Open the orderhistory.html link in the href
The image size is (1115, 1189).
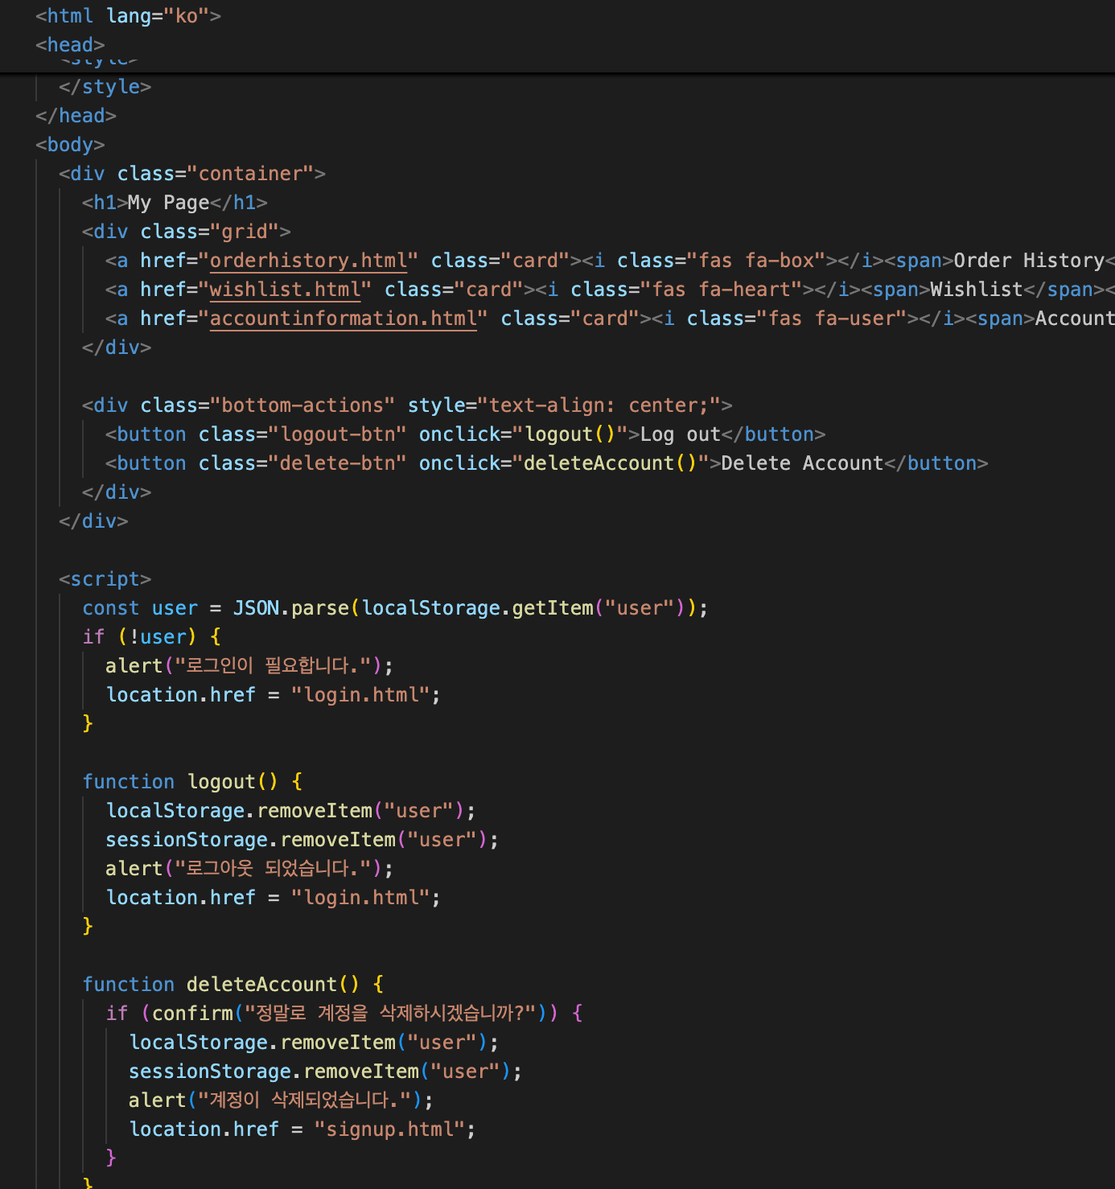point(308,261)
